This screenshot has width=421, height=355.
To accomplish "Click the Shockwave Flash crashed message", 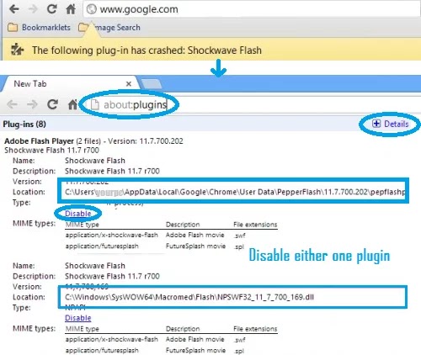I will 147,50.
